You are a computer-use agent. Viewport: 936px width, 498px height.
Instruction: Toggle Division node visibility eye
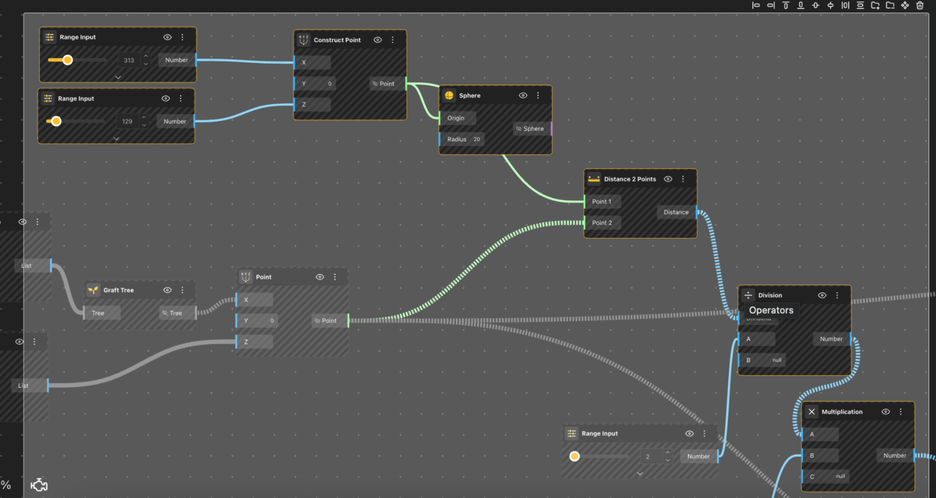[x=822, y=295]
